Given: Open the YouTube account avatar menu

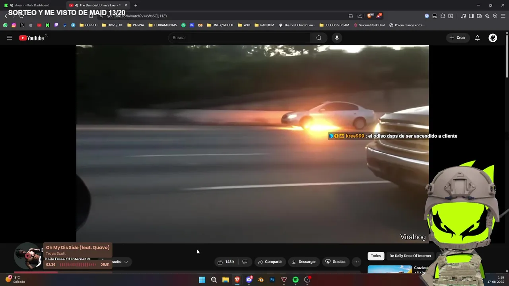Looking at the screenshot, I should [x=493, y=38].
